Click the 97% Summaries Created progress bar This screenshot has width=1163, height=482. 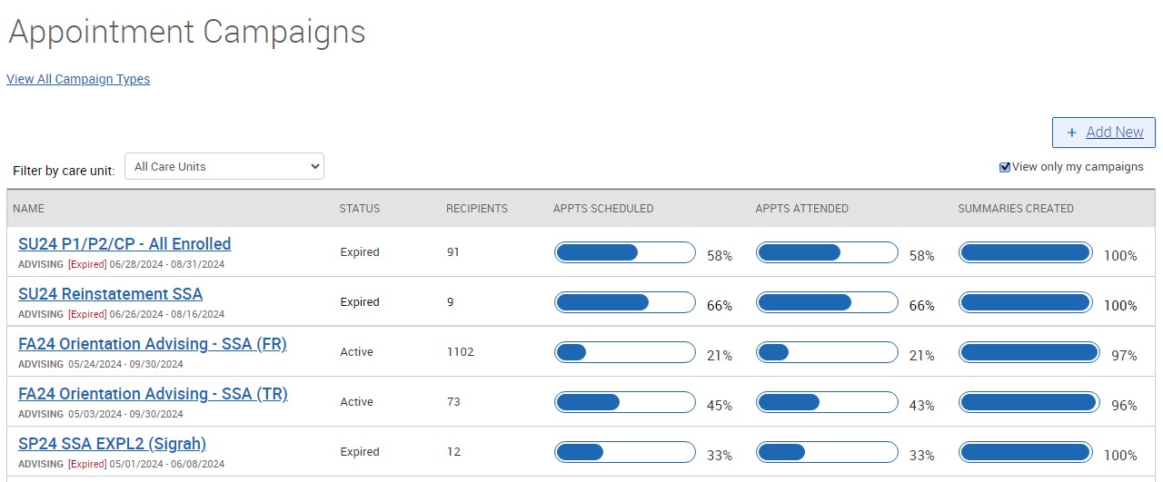point(1029,352)
